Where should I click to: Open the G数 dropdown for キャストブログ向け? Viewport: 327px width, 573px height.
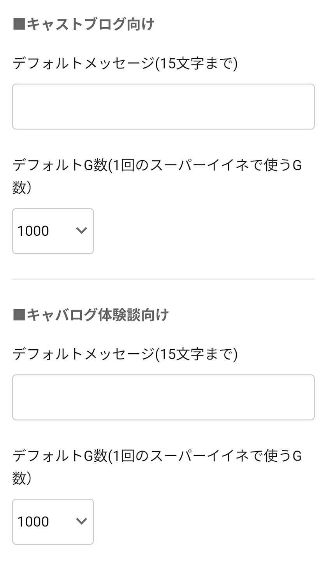click(x=53, y=231)
